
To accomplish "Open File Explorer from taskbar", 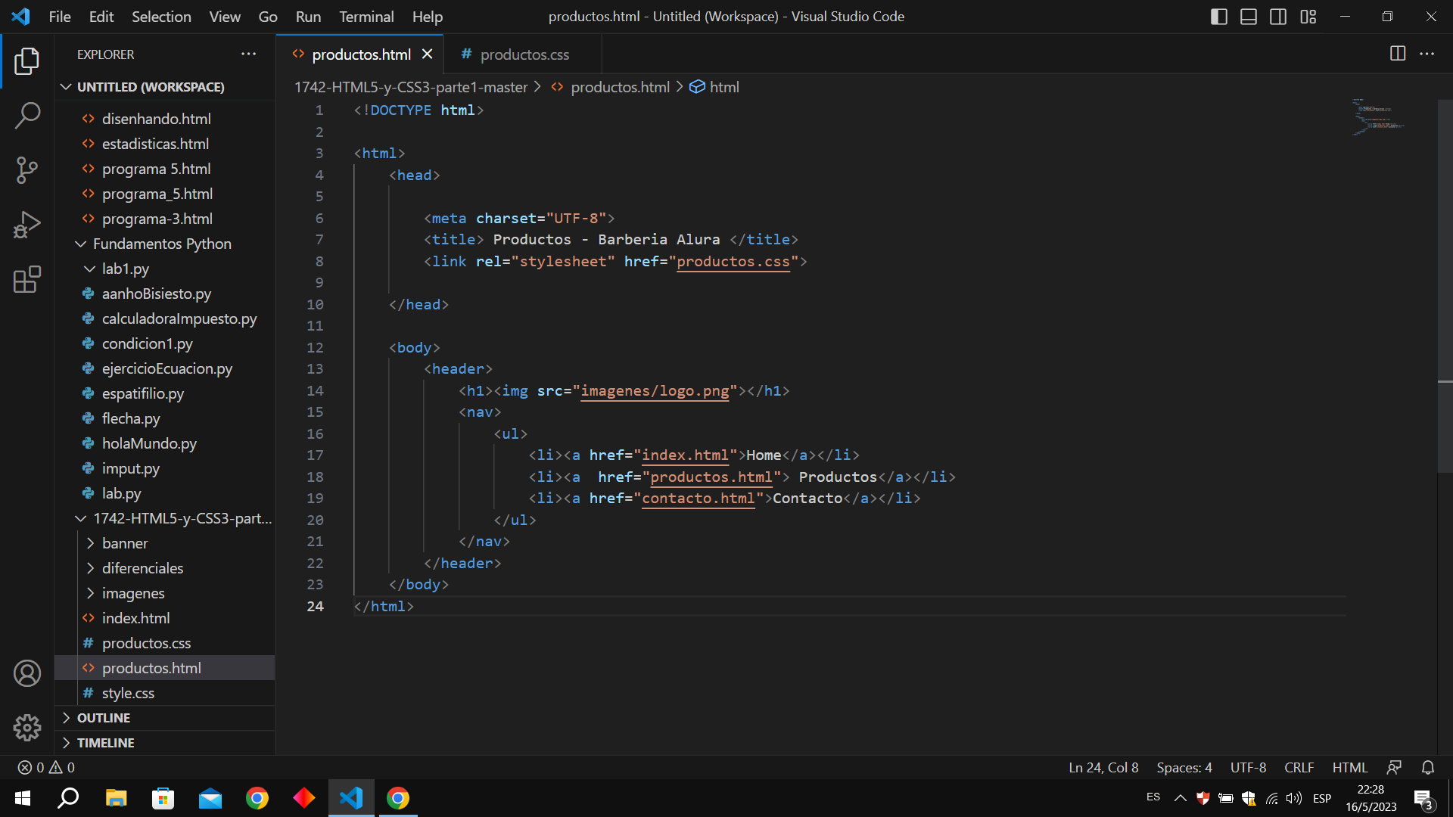I will pyautogui.click(x=116, y=798).
